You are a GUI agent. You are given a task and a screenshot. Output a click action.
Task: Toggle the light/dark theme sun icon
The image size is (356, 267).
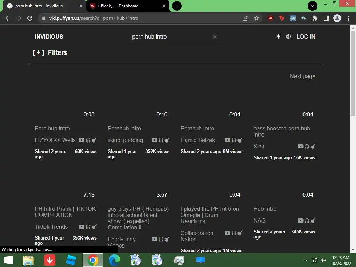click(x=278, y=37)
